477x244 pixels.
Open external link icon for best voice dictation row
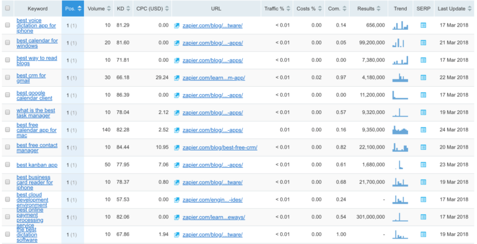tap(177, 26)
